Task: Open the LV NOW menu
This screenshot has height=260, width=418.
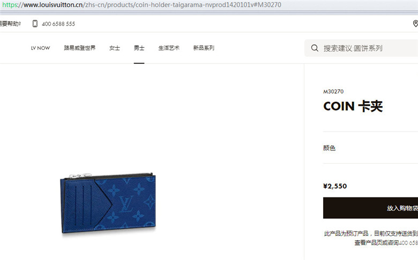Action: [41, 48]
